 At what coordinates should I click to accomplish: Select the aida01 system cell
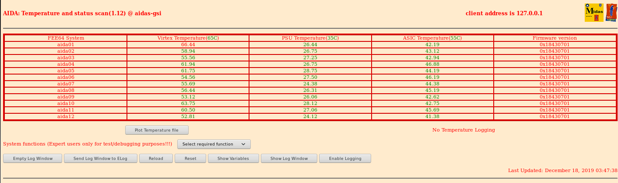point(66,45)
